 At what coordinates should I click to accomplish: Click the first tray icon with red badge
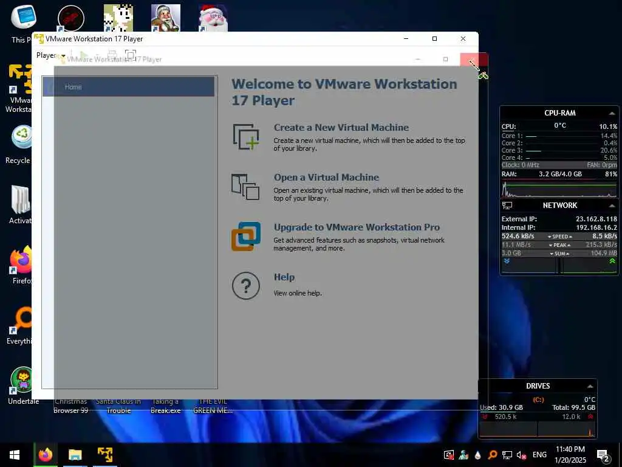point(449,455)
